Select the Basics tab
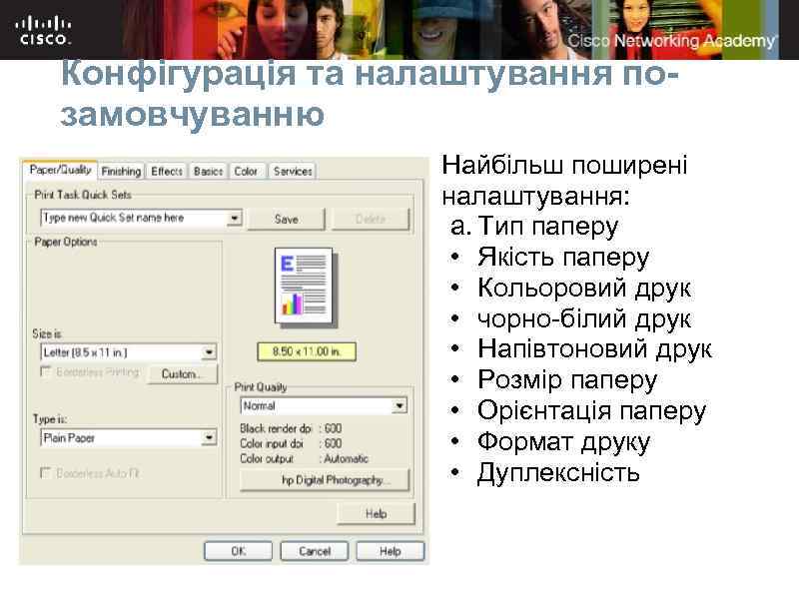Screen dimensions: 799x599 (x=207, y=172)
